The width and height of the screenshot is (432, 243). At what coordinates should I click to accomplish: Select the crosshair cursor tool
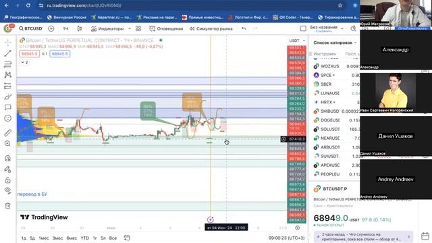click(x=7, y=43)
